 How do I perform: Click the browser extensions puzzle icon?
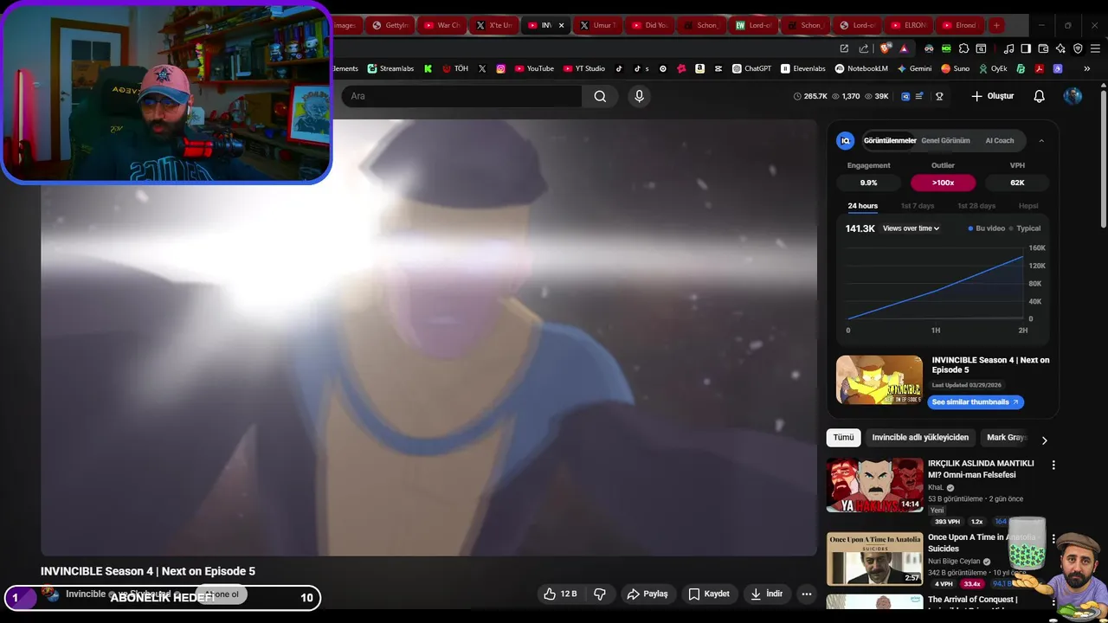click(x=963, y=48)
